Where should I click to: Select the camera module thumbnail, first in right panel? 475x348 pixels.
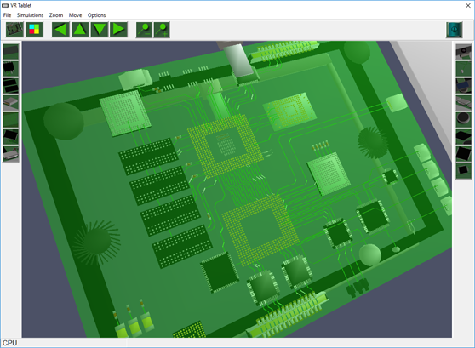[x=464, y=52]
